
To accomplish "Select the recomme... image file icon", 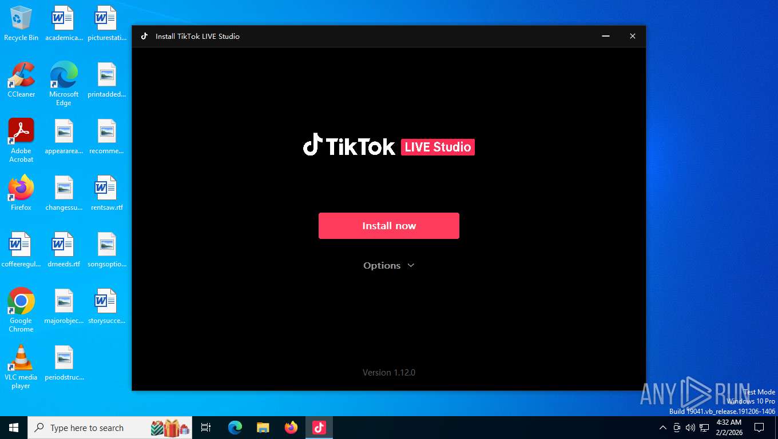I will [106, 137].
